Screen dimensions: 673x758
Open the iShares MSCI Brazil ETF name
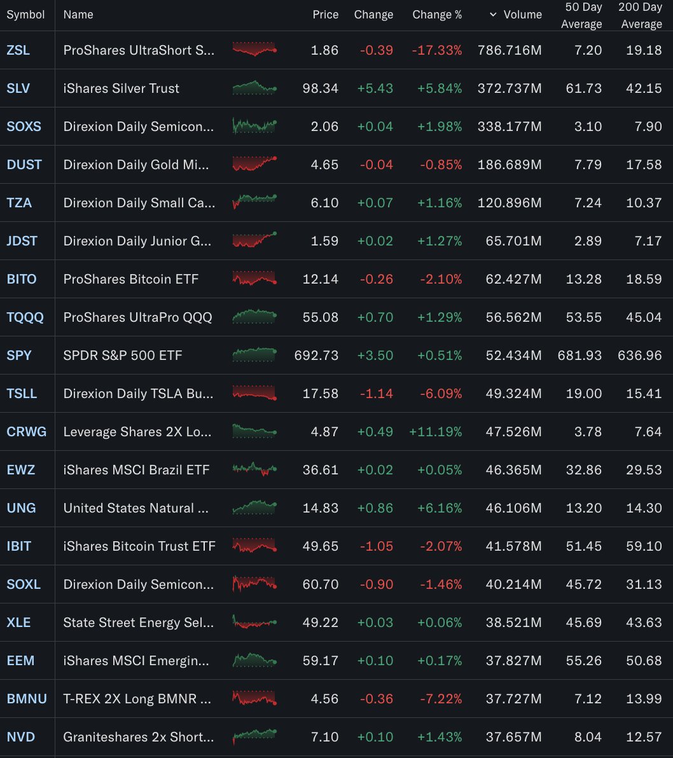click(137, 469)
